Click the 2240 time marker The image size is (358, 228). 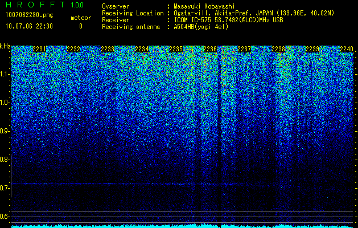(347, 49)
